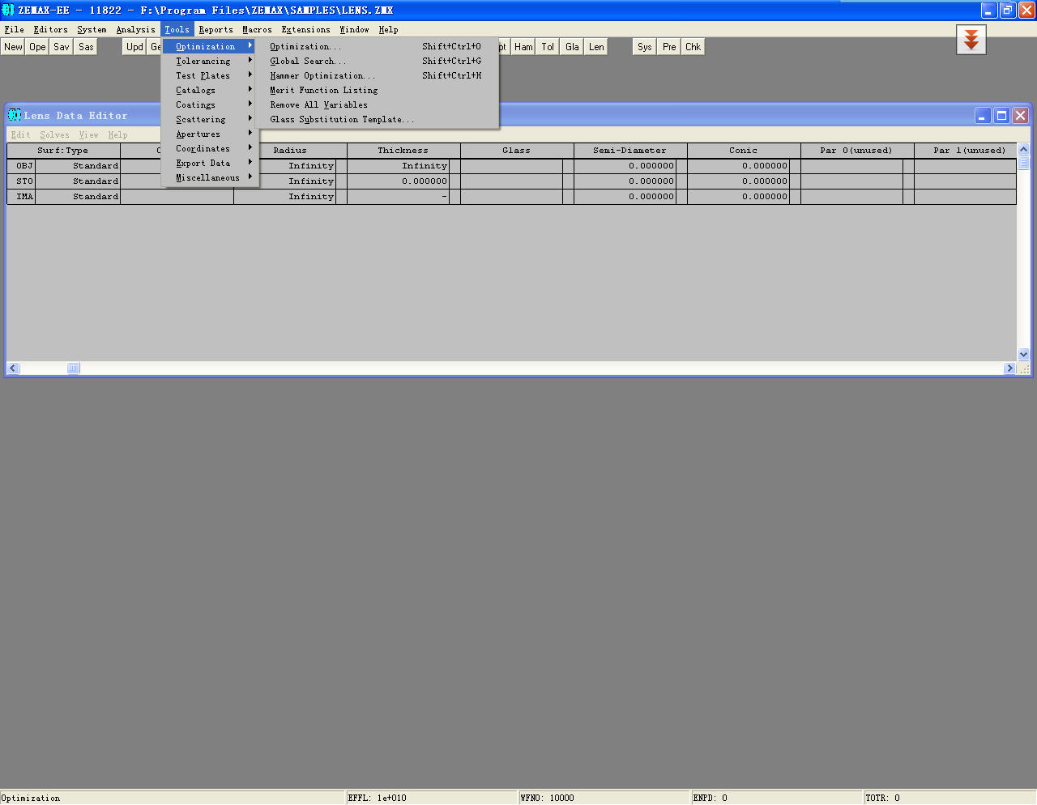
Task: Select Optimization... with Shift+Ctrl+O shortcut
Action: click(x=377, y=47)
